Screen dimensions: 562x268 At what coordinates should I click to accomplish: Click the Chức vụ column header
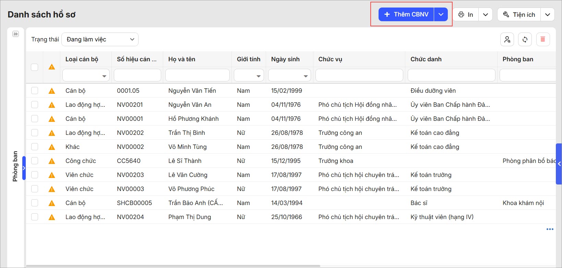click(330, 59)
